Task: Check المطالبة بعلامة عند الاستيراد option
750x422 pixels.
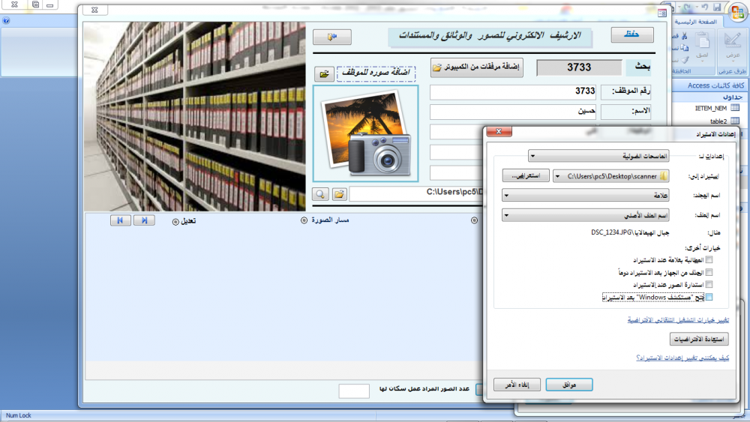Action: coord(709,259)
